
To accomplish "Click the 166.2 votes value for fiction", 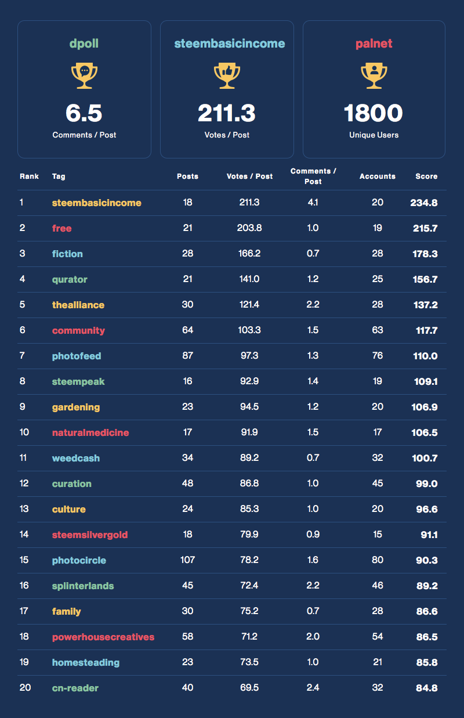I will coord(249,254).
